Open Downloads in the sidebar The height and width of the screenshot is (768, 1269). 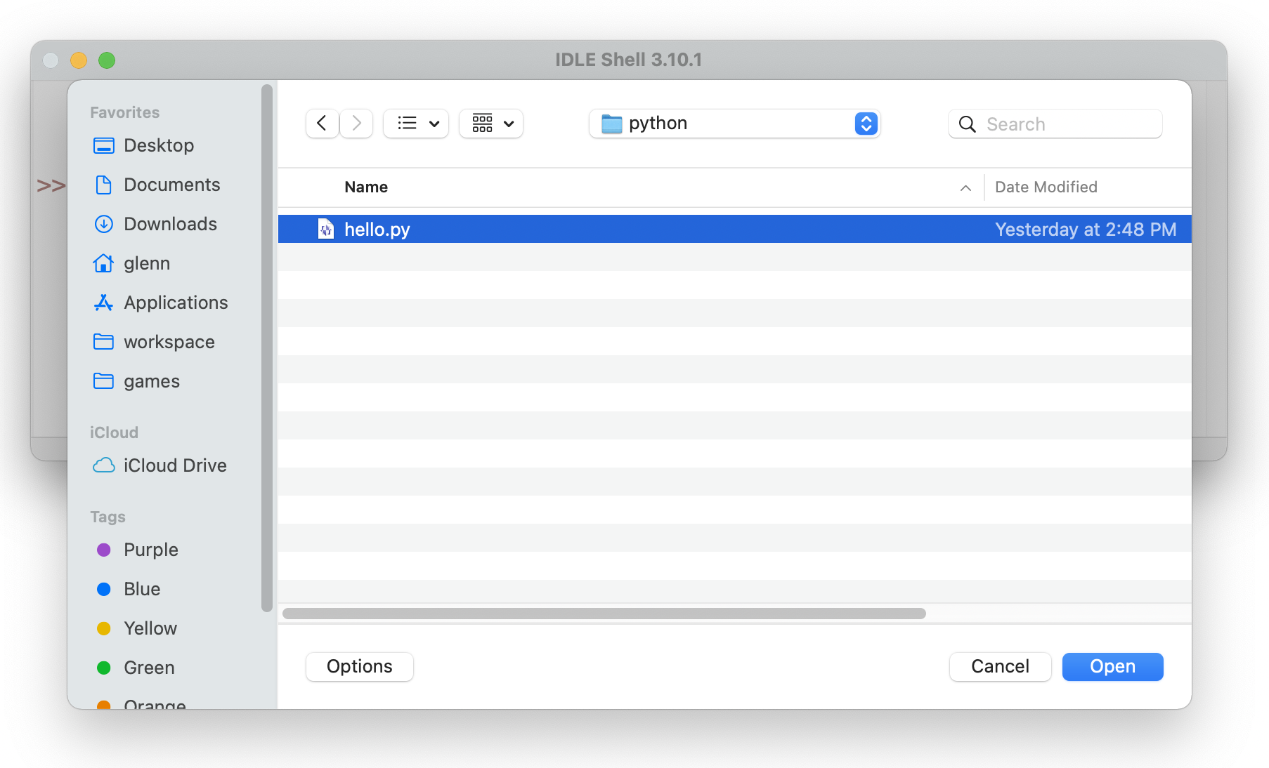click(170, 224)
